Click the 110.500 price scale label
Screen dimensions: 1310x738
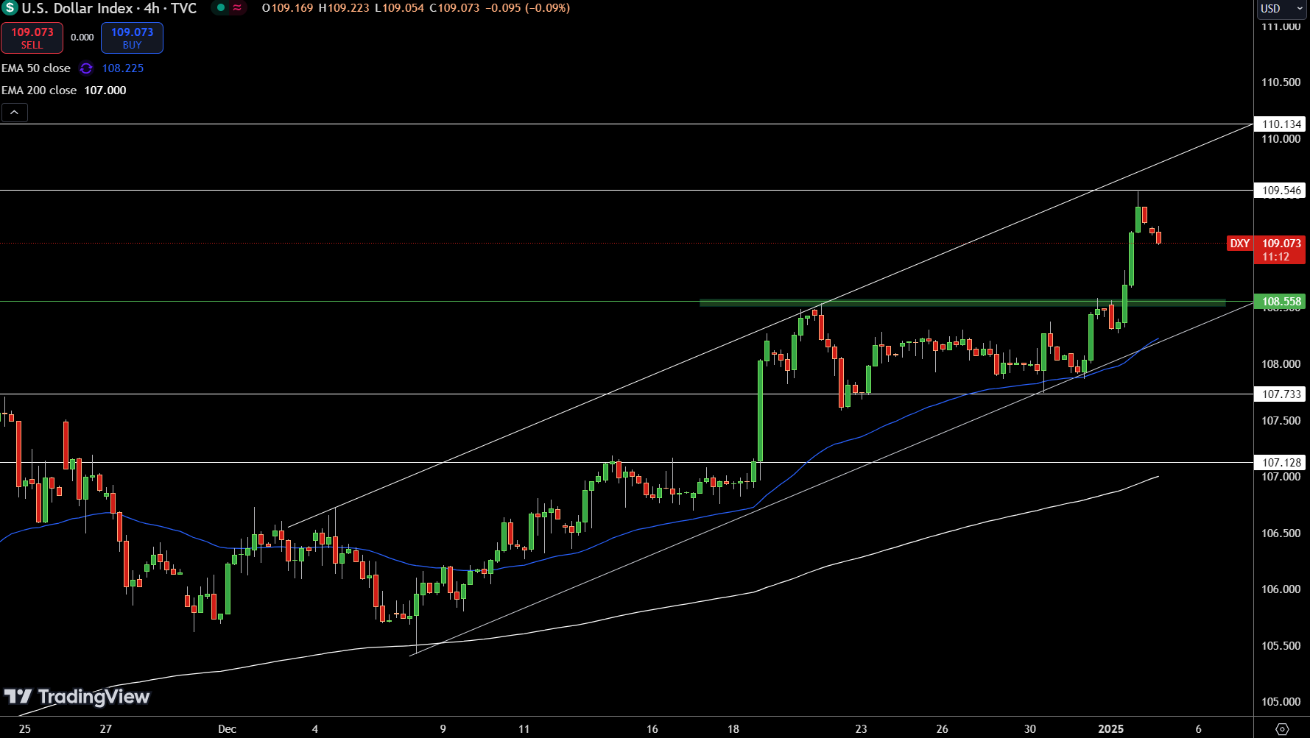tap(1281, 82)
